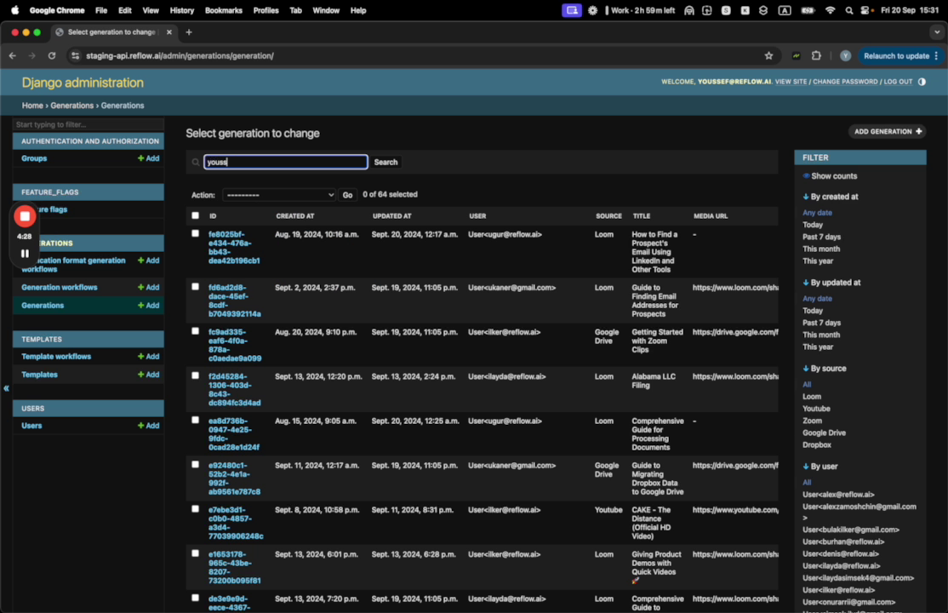Click the theme toggle icon in header

click(x=922, y=82)
